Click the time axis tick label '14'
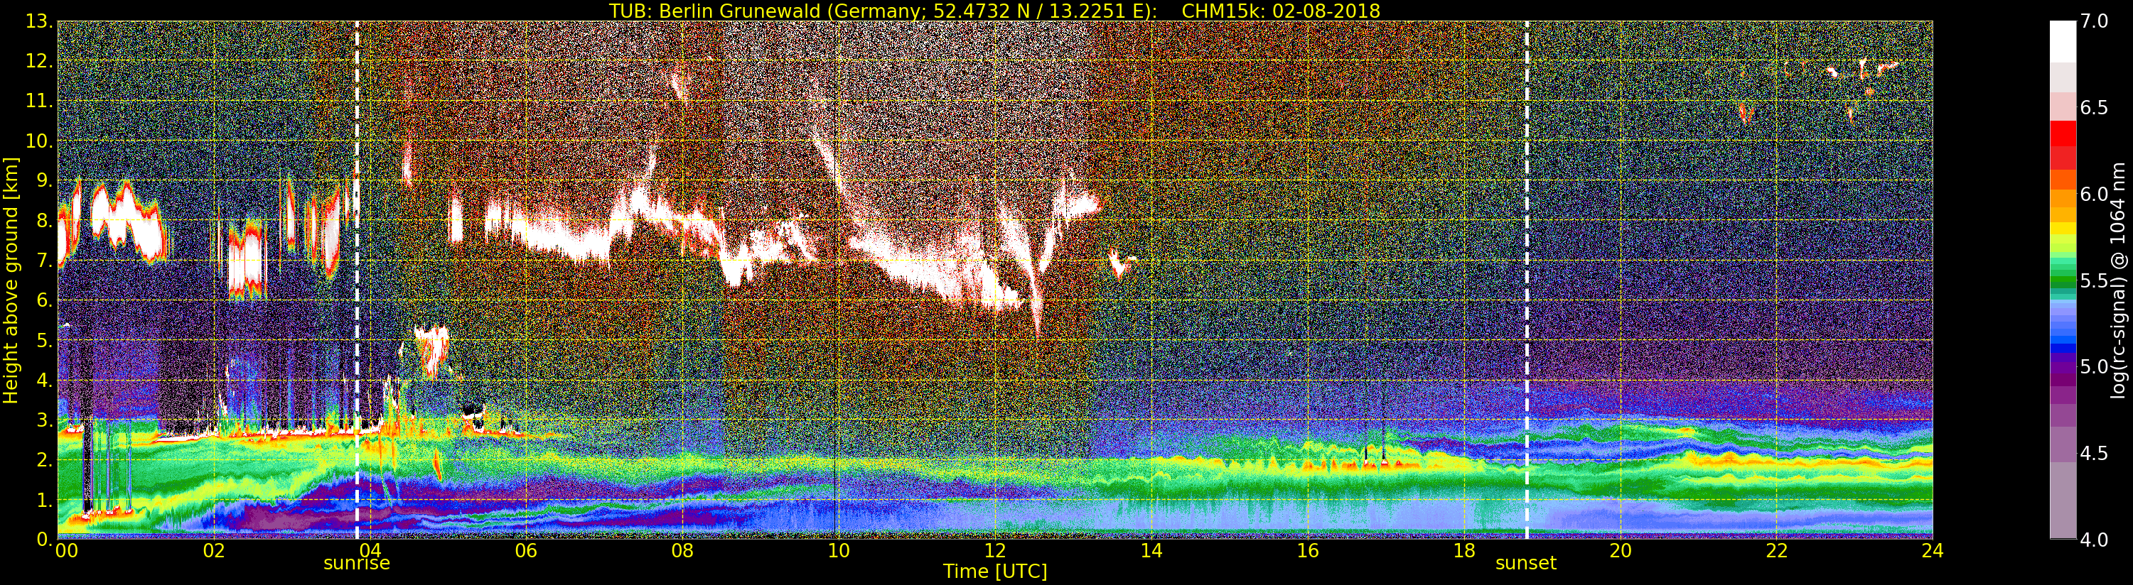Screen dimensions: 2133x585 click(x=1151, y=551)
